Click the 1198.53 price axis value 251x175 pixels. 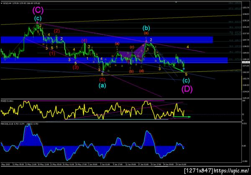pyautogui.click(x=246, y=46)
